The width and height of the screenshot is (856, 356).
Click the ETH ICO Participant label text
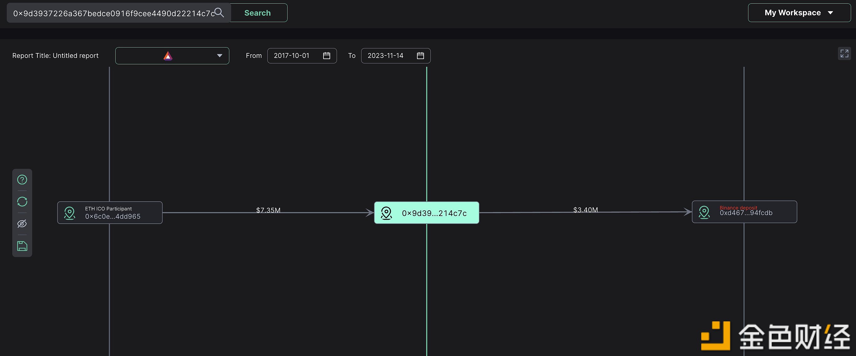point(108,209)
